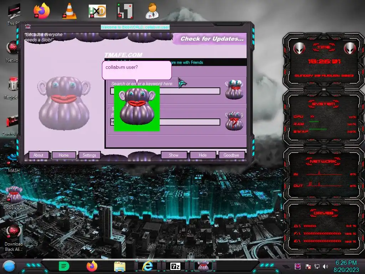Launch VLC media player desktop icon

coord(69,11)
